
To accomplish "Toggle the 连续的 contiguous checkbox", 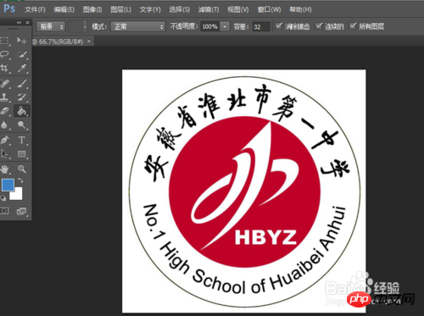I will (319, 26).
